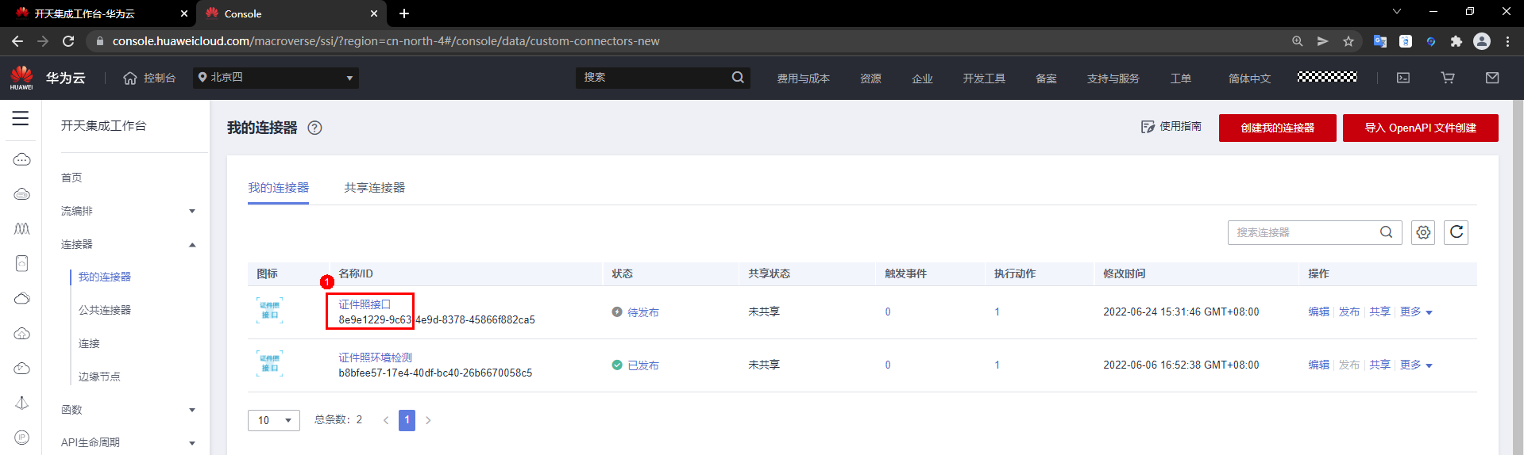
Task: Click the help question mark beside 我的连接器
Action: click(314, 128)
